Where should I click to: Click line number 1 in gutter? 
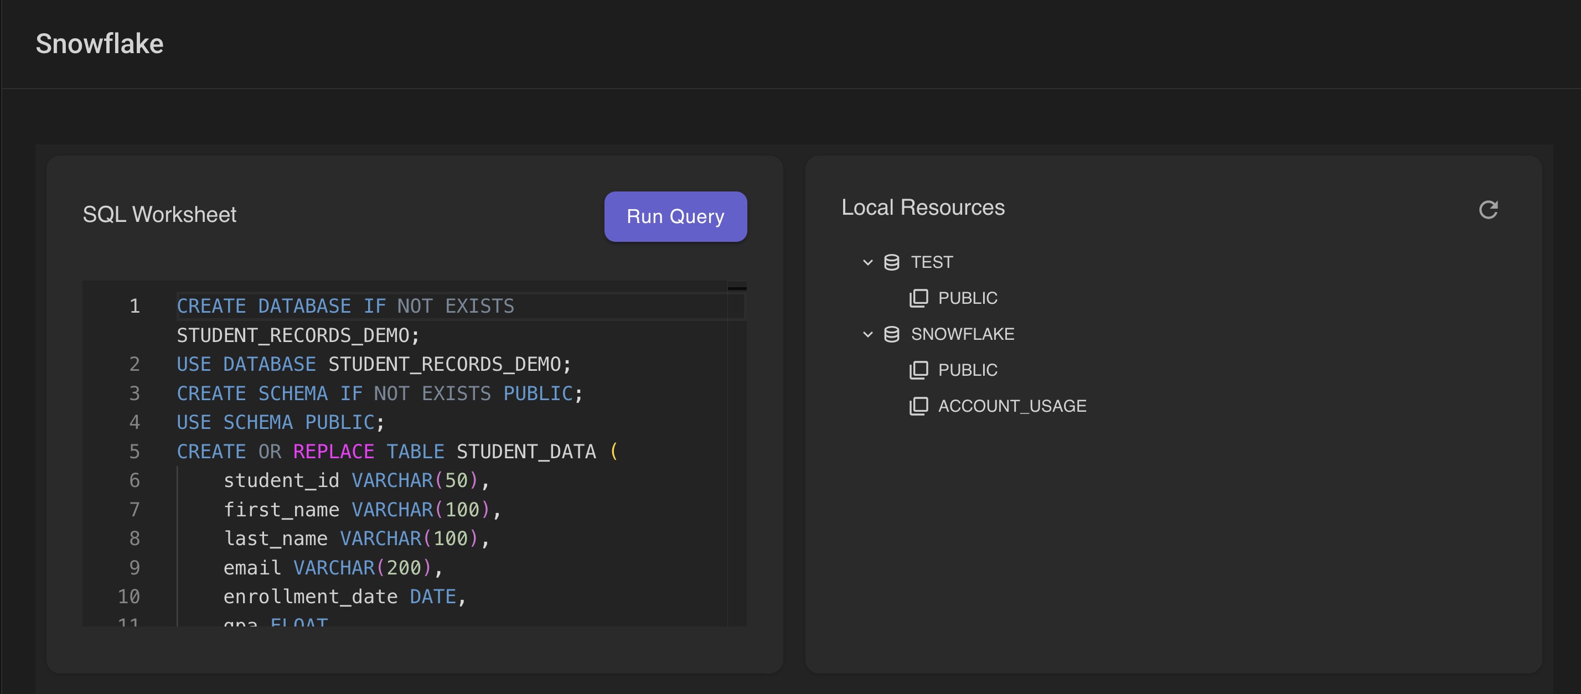coord(135,306)
